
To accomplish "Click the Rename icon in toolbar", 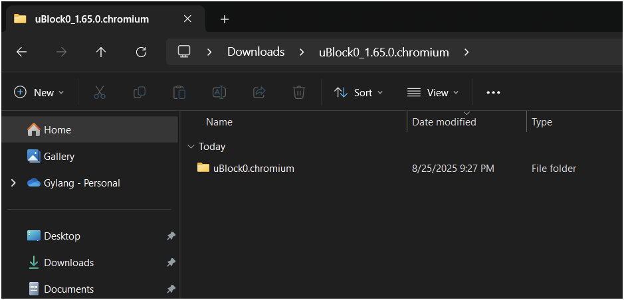I will pos(219,92).
